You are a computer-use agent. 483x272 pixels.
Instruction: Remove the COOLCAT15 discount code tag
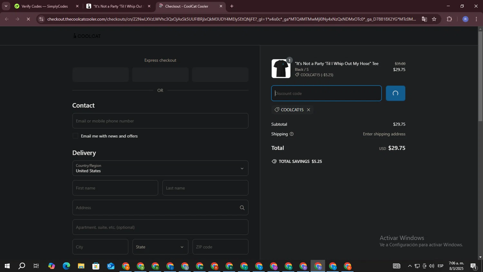[x=308, y=110]
